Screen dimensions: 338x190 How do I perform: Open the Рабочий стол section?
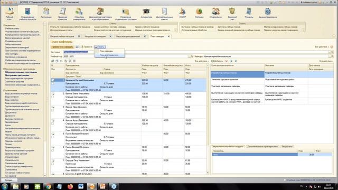pyautogui.click(x=10, y=13)
